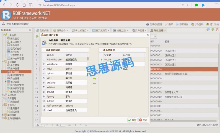Bookmark page with the star icon
Screen dimensions: 220x133
40,5
